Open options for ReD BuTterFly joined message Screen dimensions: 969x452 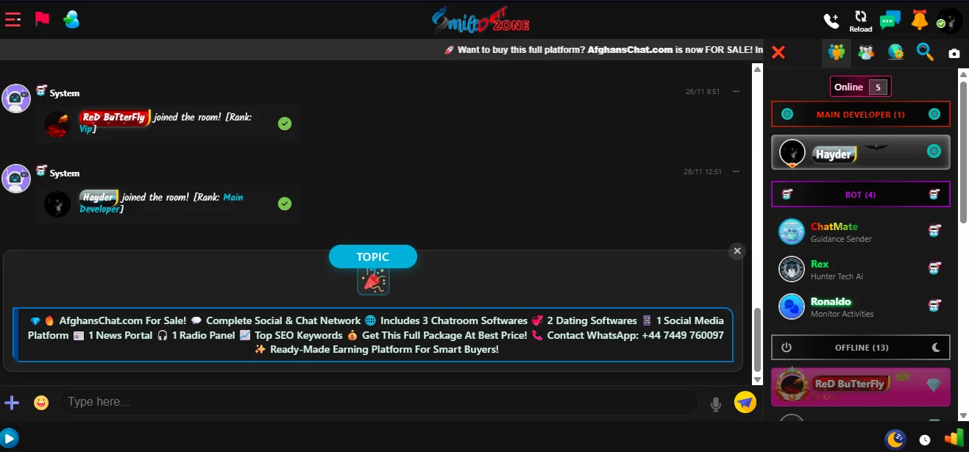(736, 91)
